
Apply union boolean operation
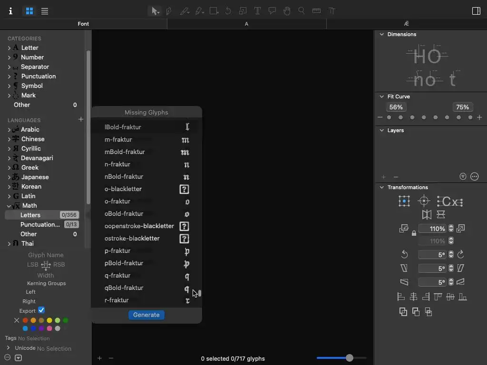tap(403, 312)
